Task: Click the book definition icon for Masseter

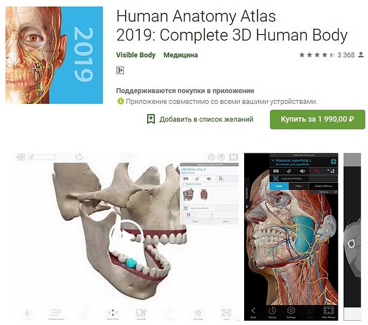Action: click(276, 171)
